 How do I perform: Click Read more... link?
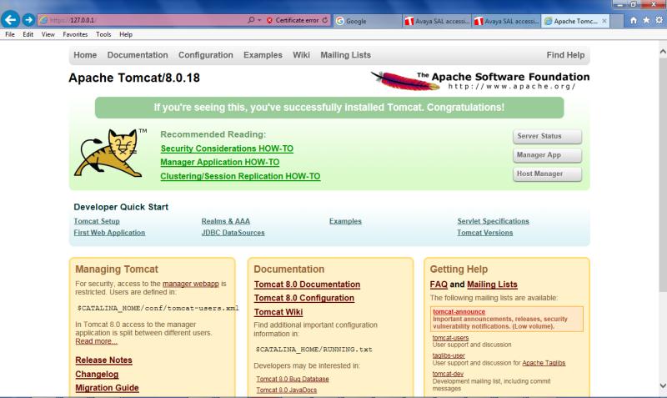click(96, 341)
